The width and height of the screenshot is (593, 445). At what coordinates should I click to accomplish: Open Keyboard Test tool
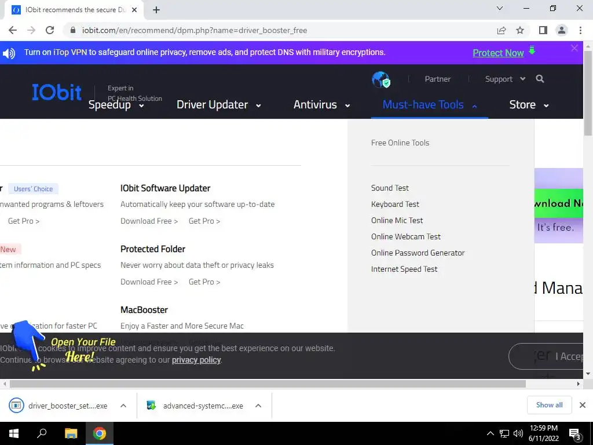[x=395, y=205]
